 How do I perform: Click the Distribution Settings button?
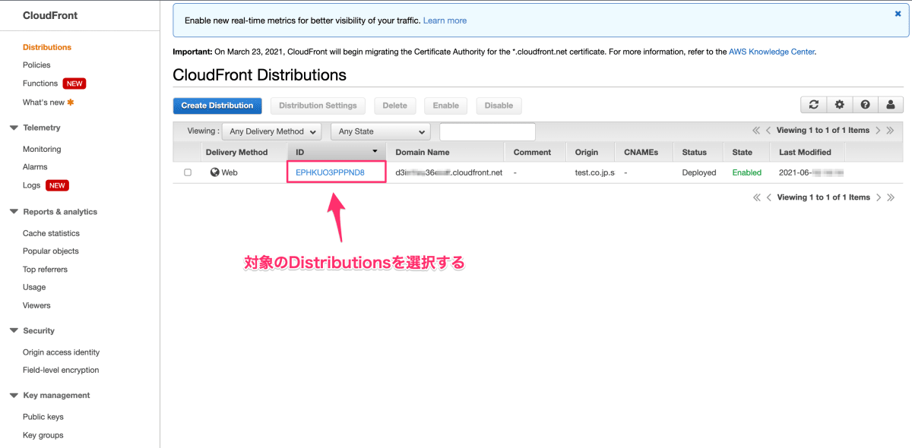pyautogui.click(x=318, y=106)
